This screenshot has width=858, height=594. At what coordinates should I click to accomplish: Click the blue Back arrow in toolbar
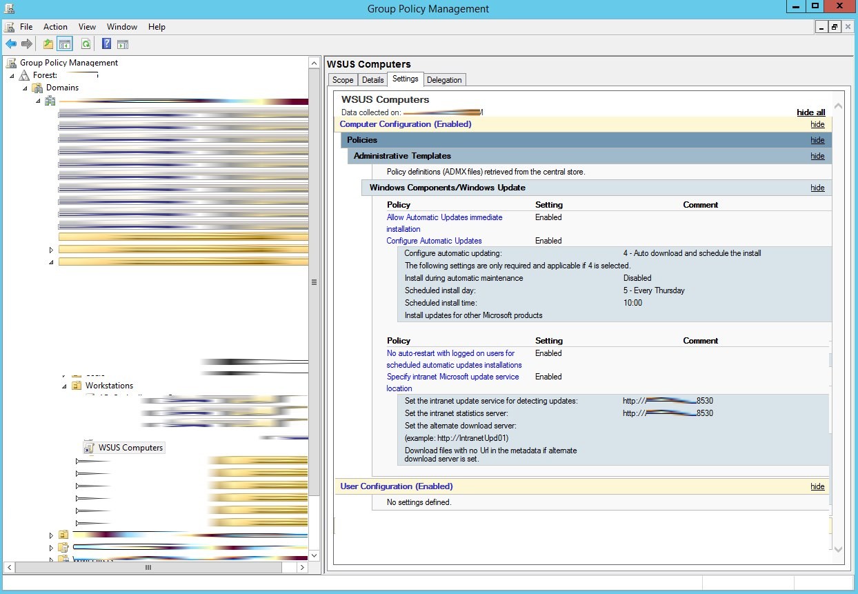point(11,44)
